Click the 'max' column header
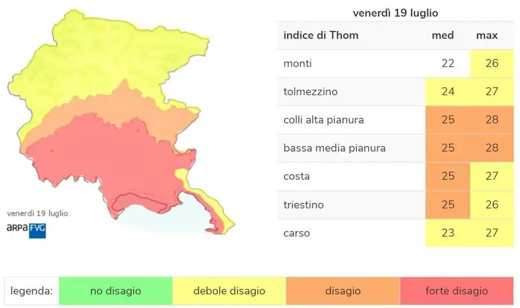520x308 pixels. (x=487, y=35)
